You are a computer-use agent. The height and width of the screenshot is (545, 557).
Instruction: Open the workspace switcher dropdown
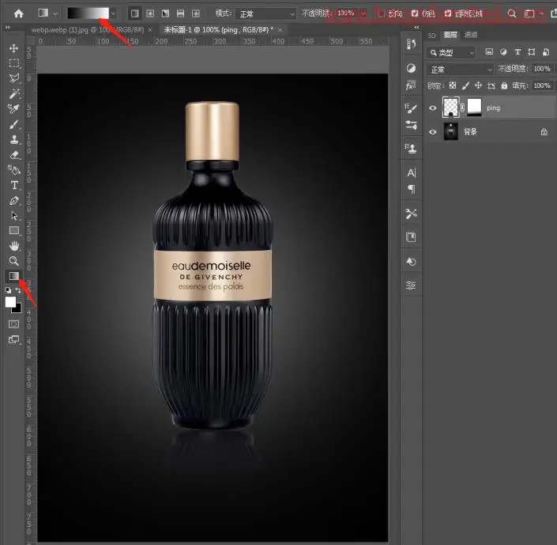pyautogui.click(x=533, y=13)
